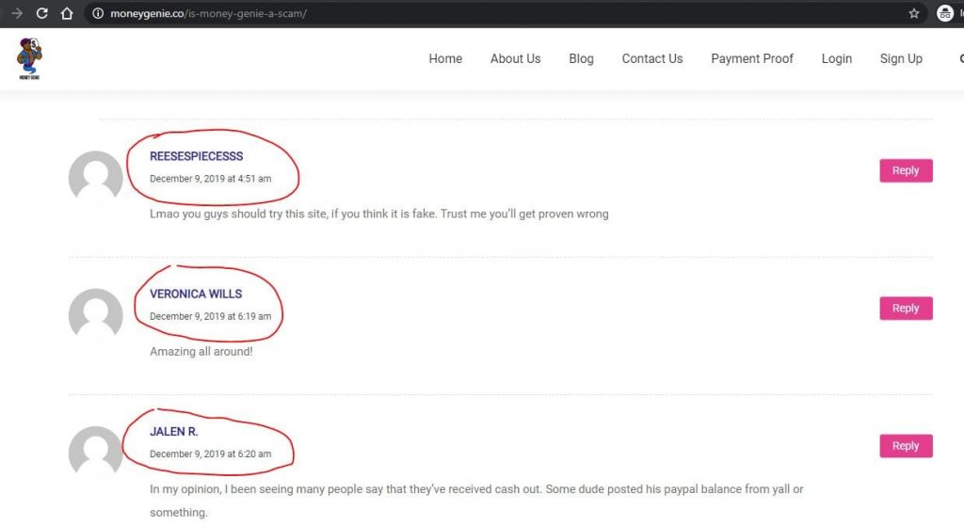Open the December 9, 2019 at 4:51 am timestamp
This screenshot has height=525, width=964.
point(210,178)
